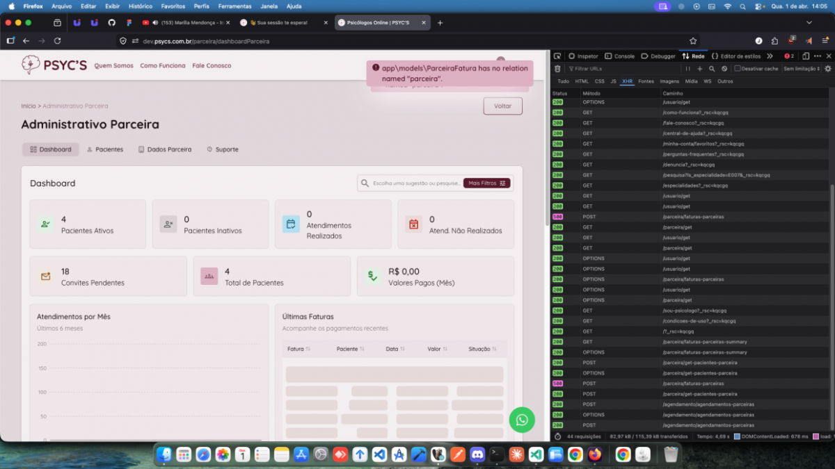The image size is (835, 469).
Task: Open network settings gear icon
Action: (x=827, y=69)
